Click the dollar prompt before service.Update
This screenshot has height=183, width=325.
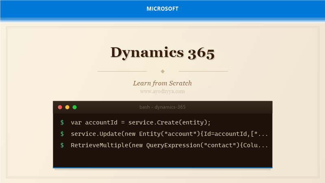click(x=62, y=134)
